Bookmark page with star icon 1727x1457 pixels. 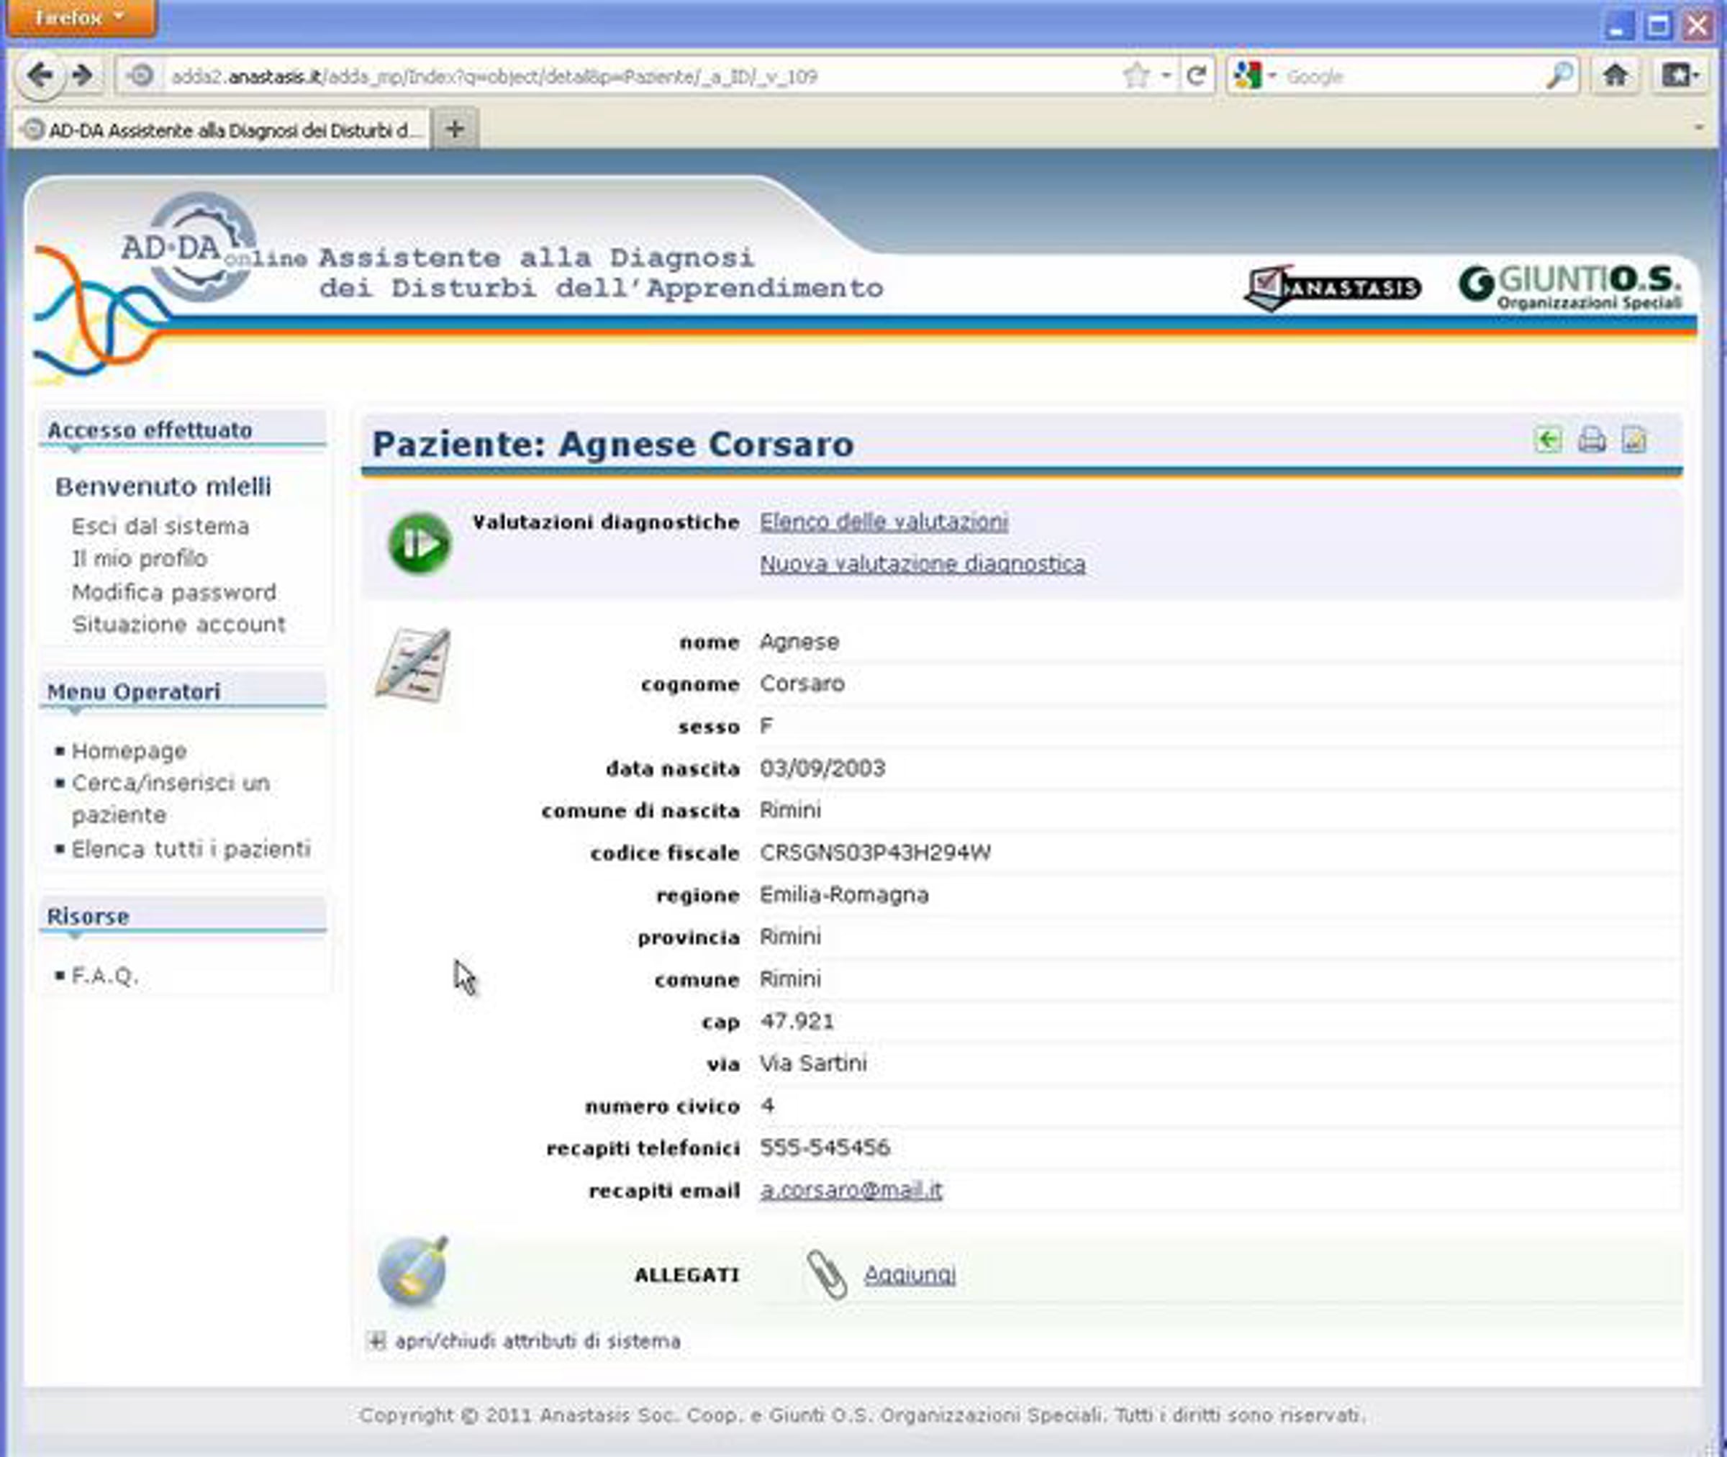click(x=1136, y=76)
